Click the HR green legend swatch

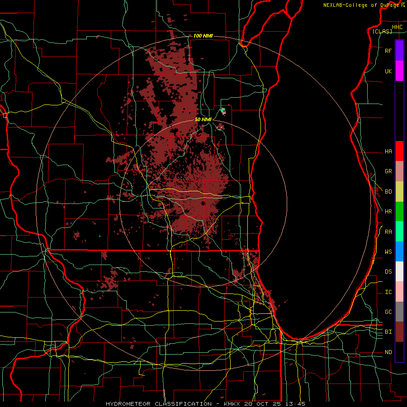tap(399, 212)
